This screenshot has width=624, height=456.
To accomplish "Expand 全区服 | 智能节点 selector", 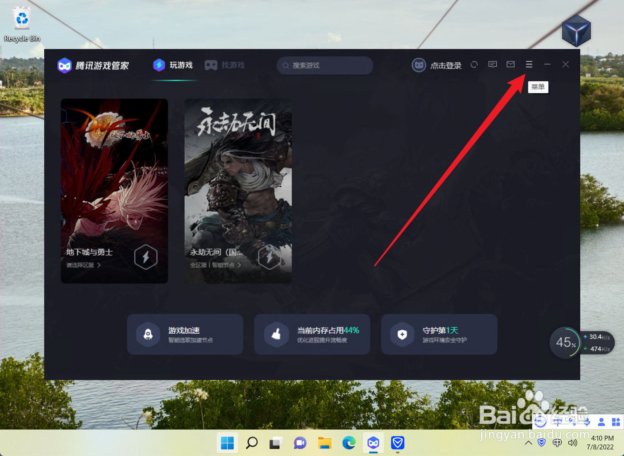I will pyautogui.click(x=216, y=265).
